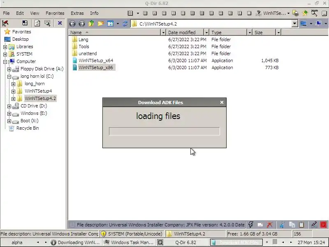Select Desktop in the tree panel
Viewport: 329px width, 247px height.
(x=20, y=39)
